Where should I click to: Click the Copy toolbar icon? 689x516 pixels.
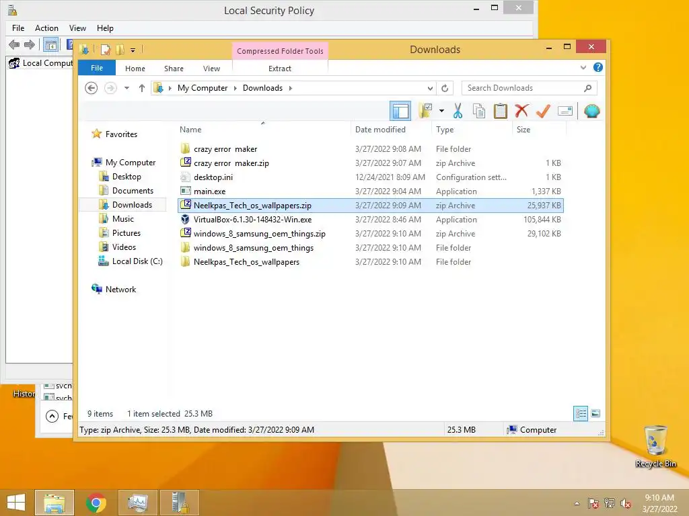(x=478, y=111)
